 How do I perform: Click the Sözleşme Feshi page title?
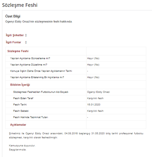click(x=20, y=5)
